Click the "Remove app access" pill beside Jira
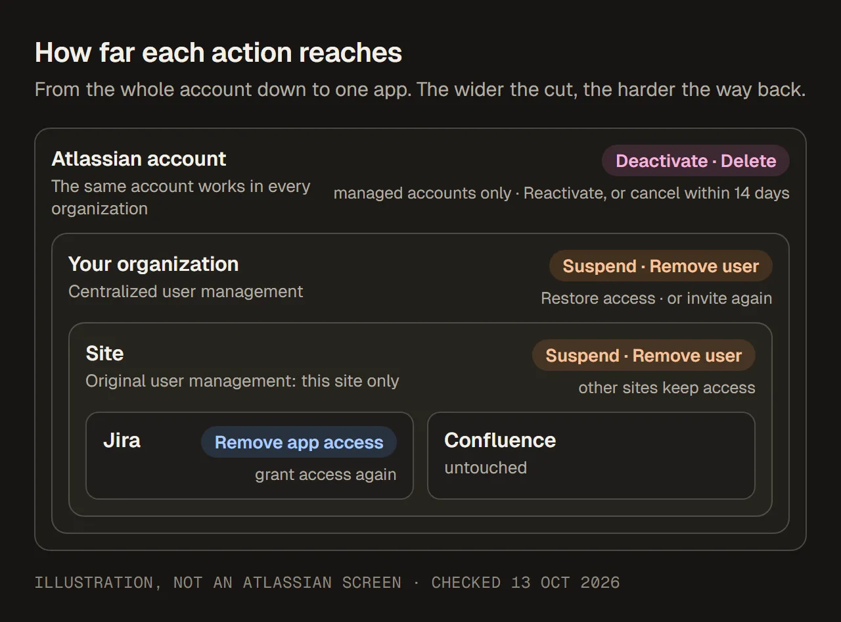 coord(299,443)
